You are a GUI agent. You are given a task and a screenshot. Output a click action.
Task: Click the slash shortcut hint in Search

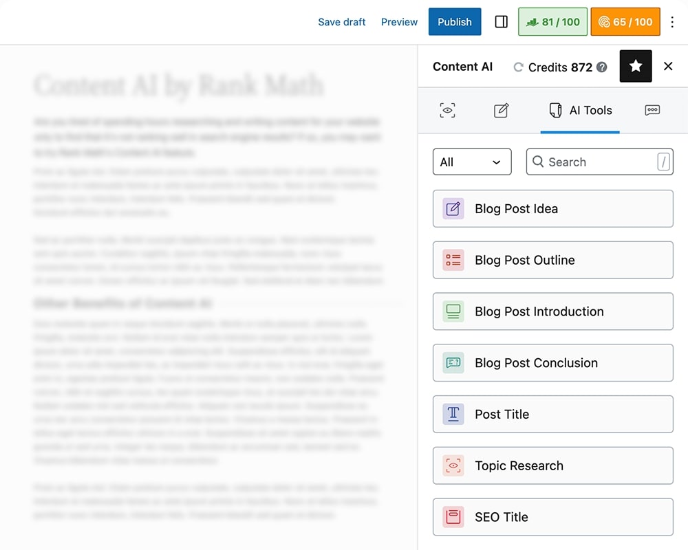pos(663,162)
